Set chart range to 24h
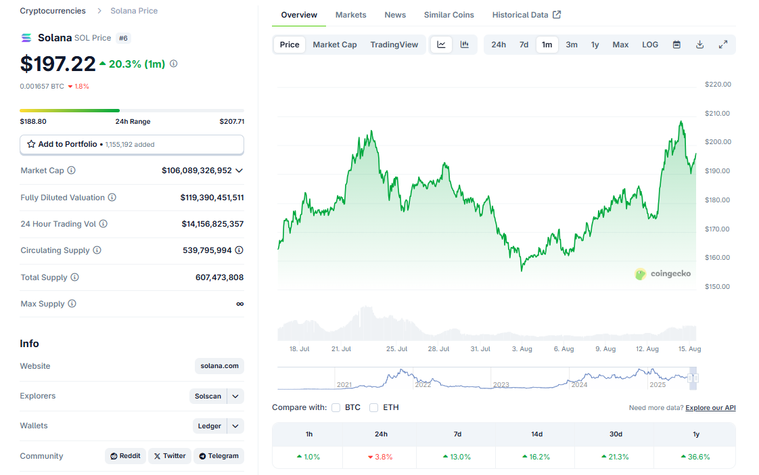 point(499,45)
